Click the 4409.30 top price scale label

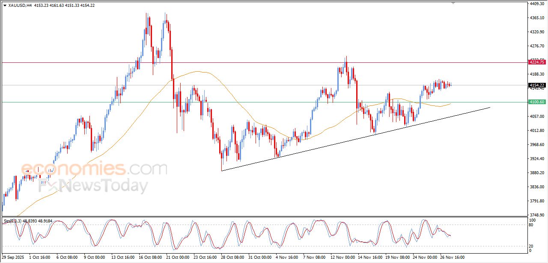pyautogui.click(x=536, y=4)
